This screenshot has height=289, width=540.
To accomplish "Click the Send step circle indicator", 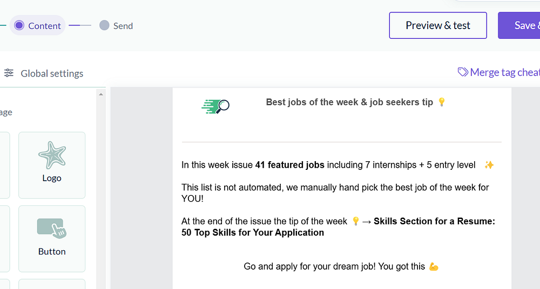I will (x=104, y=25).
